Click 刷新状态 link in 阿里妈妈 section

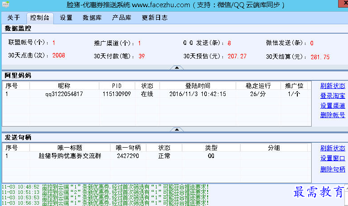(x=332, y=86)
